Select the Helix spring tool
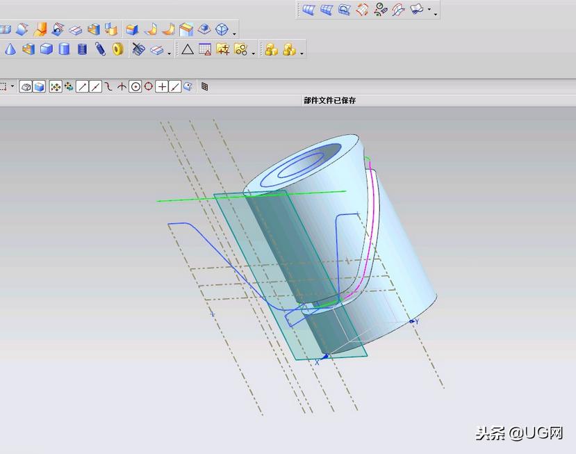 (x=99, y=49)
